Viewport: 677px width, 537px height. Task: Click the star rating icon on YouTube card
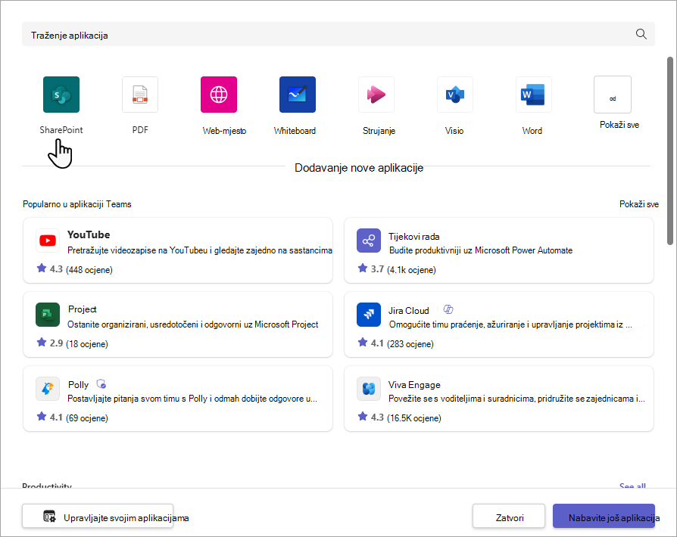pos(42,268)
